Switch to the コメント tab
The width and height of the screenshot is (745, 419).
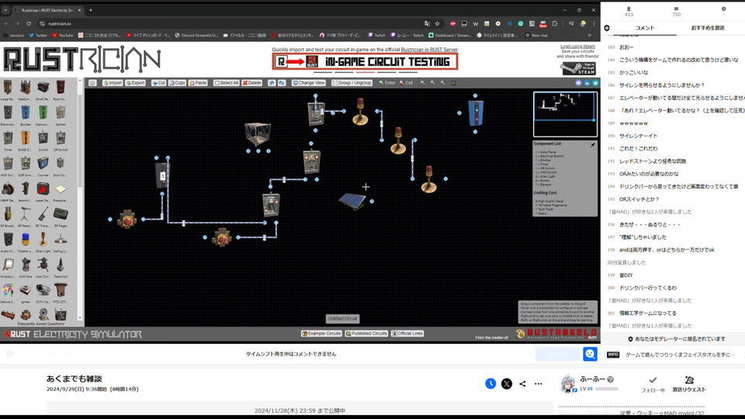tap(645, 28)
